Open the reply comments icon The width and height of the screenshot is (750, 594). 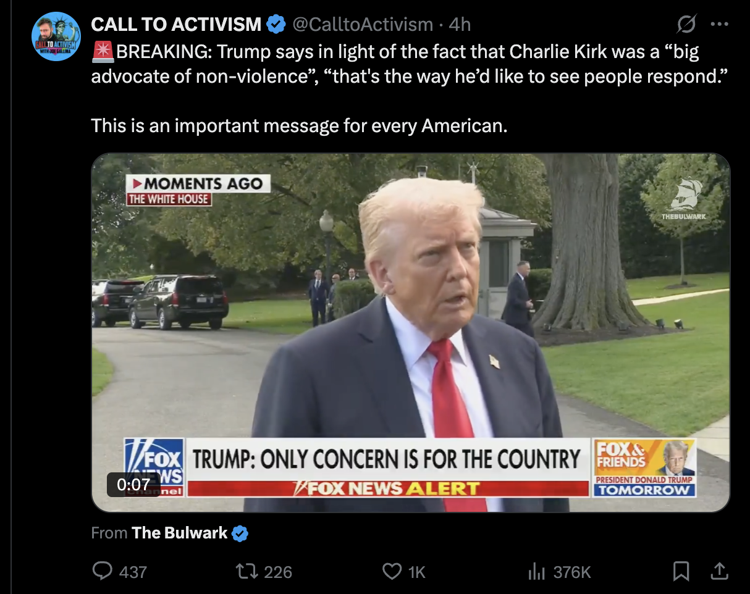click(103, 572)
